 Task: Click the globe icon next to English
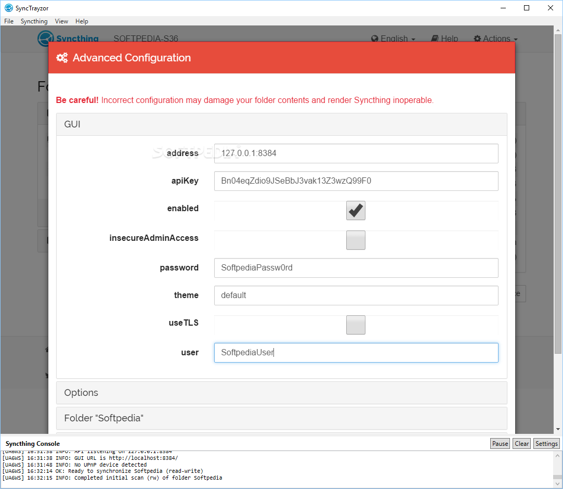point(374,38)
